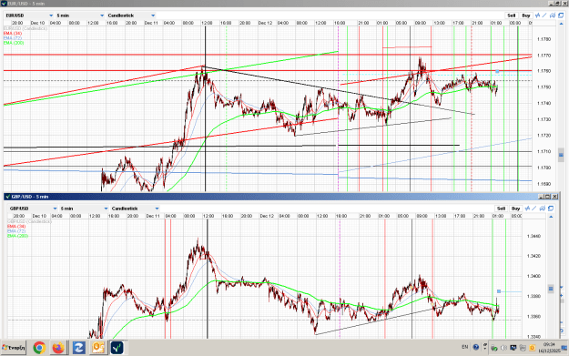Screen dimensions: 569x356
Task: Click chart settings icon in GBP/USD toolbar
Action: pos(543,209)
